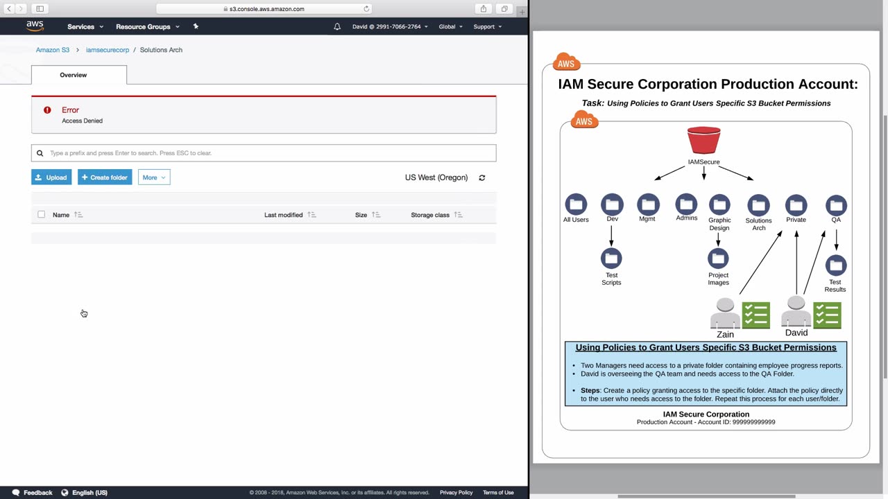Click the green policy checklist beside David
The height and width of the screenshot is (499, 888).
coord(827,315)
